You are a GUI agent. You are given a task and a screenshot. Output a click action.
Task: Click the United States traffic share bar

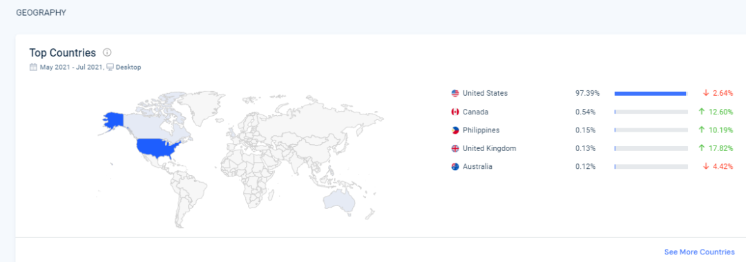[651, 94]
